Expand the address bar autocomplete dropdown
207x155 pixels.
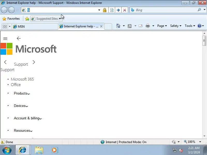pyautogui.click(x=99, y=10)
